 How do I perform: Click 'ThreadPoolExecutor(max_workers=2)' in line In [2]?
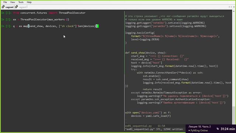click(x=45, y=20)
